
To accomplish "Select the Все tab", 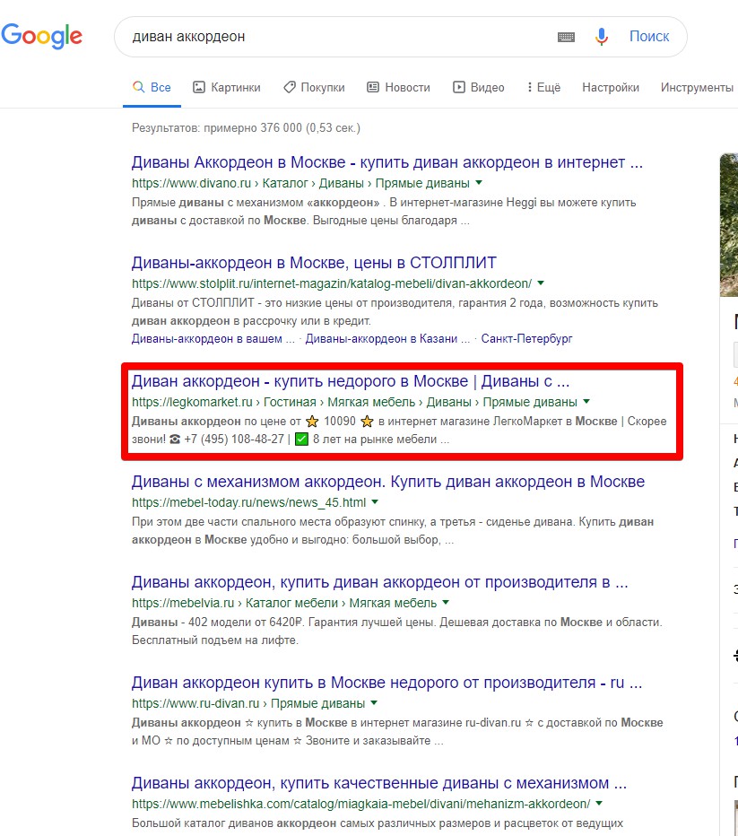I will [x=152, y=87].
